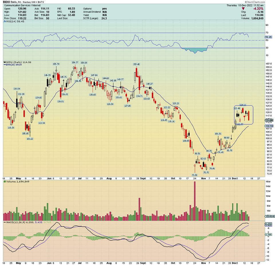
Task: Click the 140.27 September price label
Action: point(150,84)
